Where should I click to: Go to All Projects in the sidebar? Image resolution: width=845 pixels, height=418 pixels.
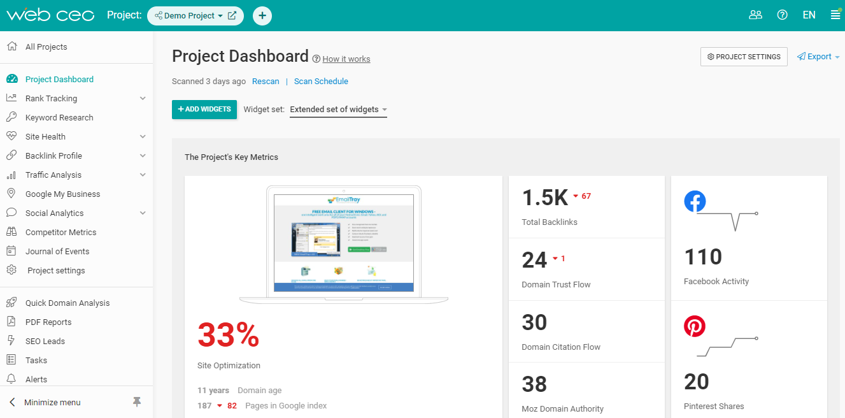point(45,46)
